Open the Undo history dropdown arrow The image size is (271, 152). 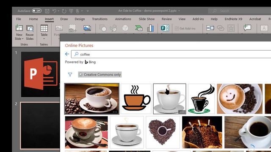(58, 11)
